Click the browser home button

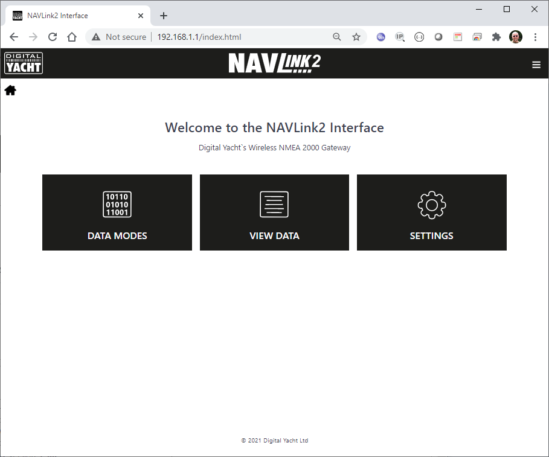coord(72,36)
